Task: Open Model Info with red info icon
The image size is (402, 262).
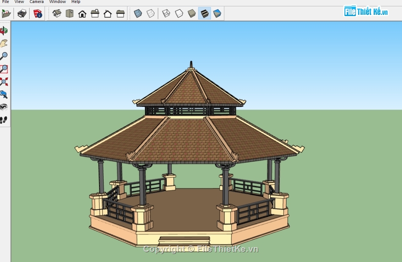Action: pyautogui.click(x=37, y=14)
